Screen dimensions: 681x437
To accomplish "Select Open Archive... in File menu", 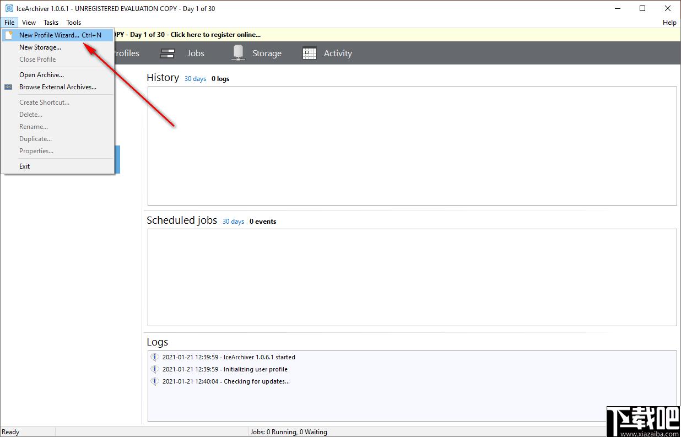I will [58, 75].
